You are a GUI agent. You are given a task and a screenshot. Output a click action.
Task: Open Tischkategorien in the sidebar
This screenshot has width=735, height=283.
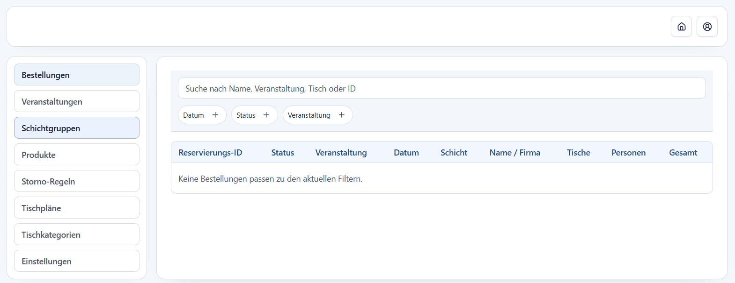pyautogui.click(x=77, y=234)
